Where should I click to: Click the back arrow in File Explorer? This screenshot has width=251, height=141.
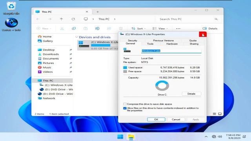point(38,19)
